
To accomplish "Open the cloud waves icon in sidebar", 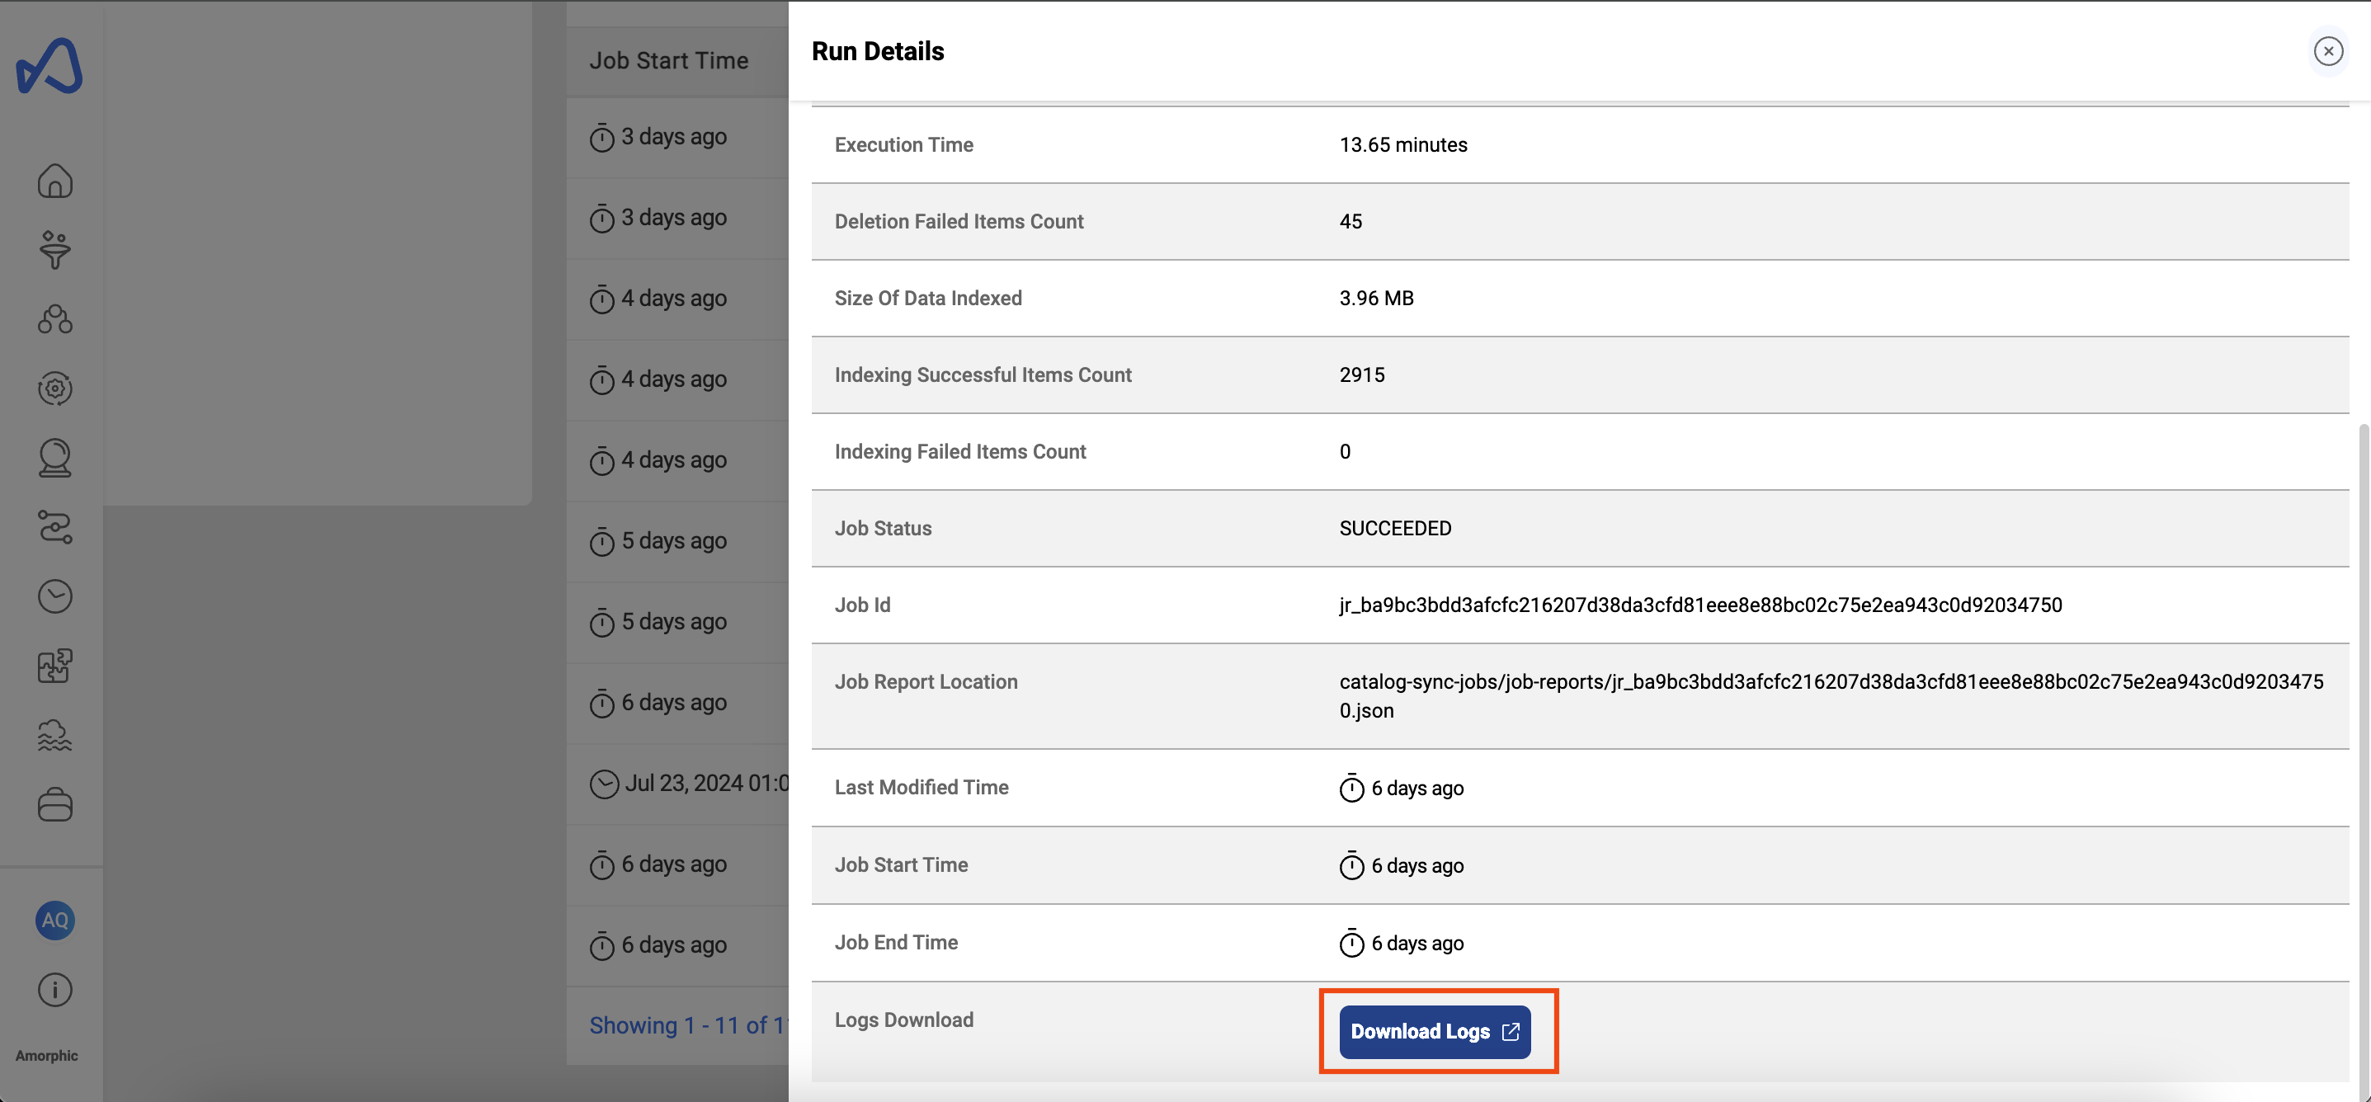I will click(x=54, y=735).
